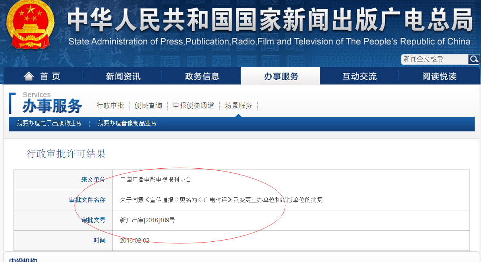Open the 阅读悦读 navigation tab
Screen dimensions: 481x262
[439, 76]
